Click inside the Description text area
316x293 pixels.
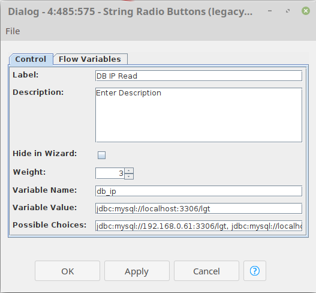coord(198,115)
